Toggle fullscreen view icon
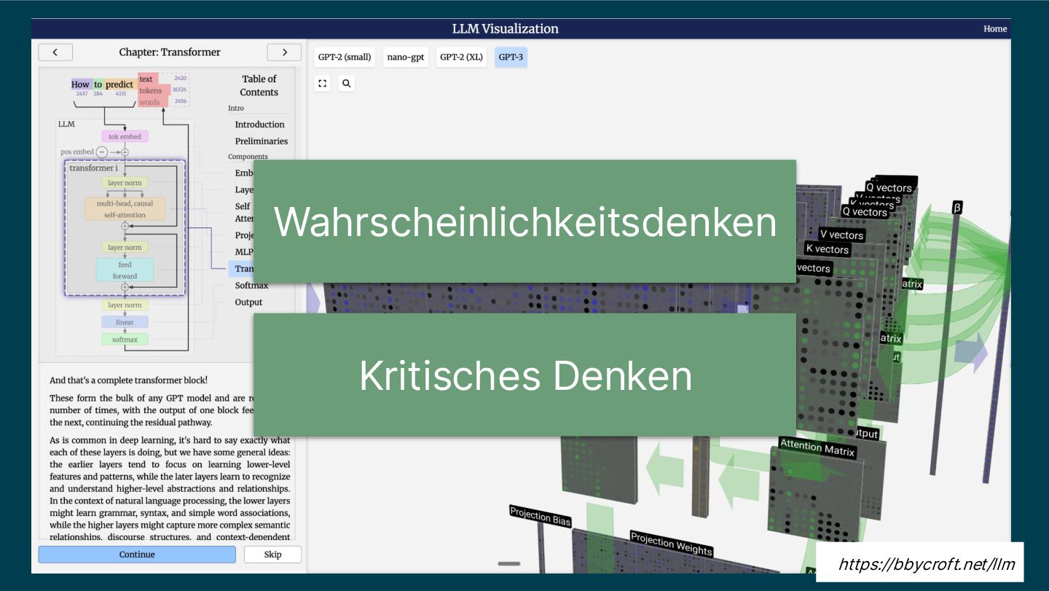This screenshot has height=591, width=1049. tap(323, 83)
